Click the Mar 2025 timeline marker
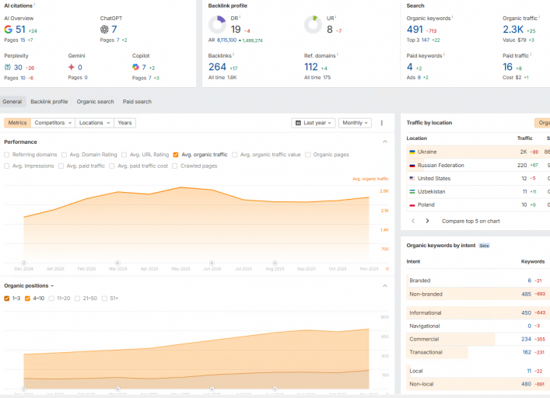Screen dimensions: 550x398 [x=118, y=263]
